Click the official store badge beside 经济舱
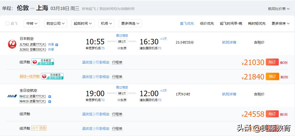 coord(43,62)
